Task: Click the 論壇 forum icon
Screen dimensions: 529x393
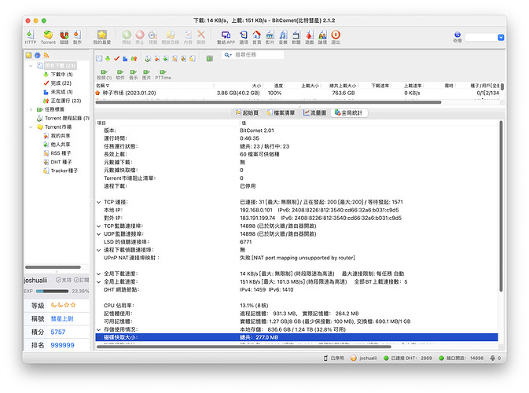Action: [x=322, y=37]
